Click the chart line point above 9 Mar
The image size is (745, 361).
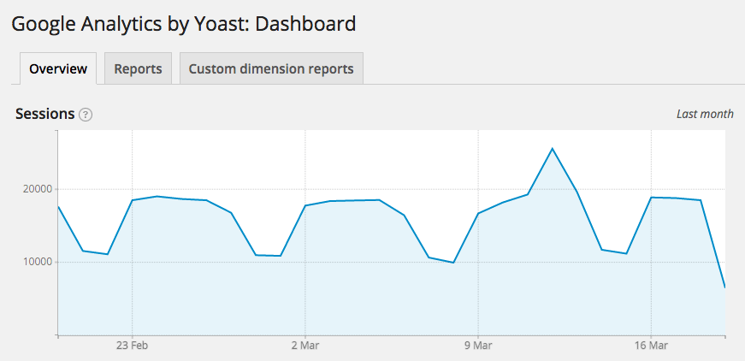tap(478, 214)
